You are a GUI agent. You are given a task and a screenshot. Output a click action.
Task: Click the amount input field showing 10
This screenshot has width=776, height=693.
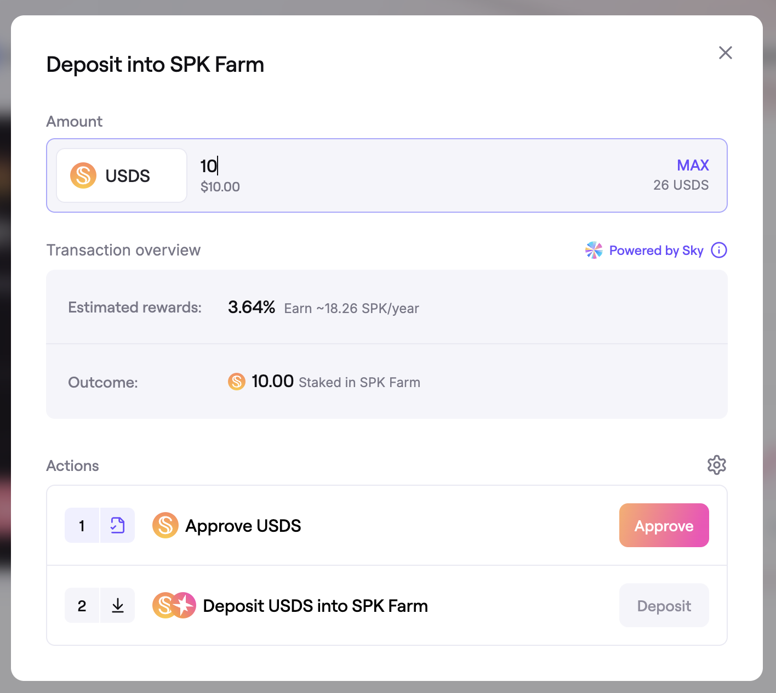(x=384, y=166)
